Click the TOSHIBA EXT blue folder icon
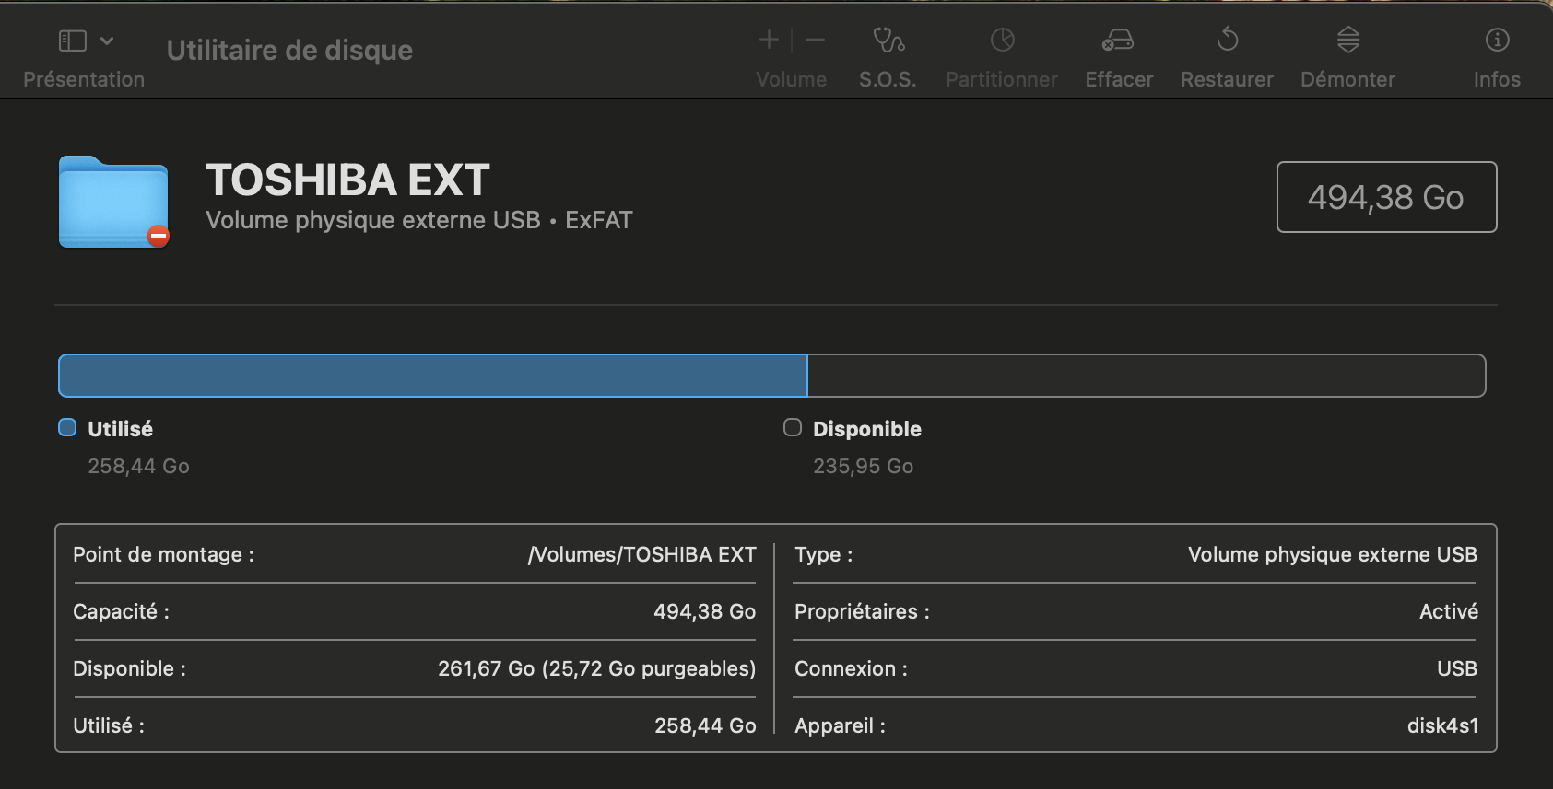1553x789 pixels. point(113,203)
